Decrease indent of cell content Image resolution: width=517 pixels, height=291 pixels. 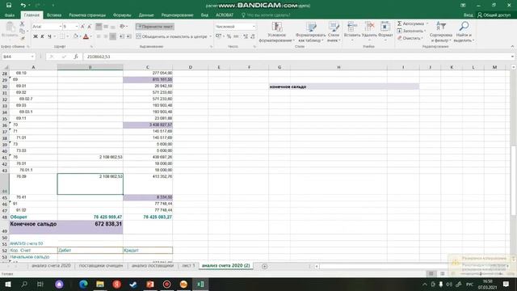coord(122,36)
